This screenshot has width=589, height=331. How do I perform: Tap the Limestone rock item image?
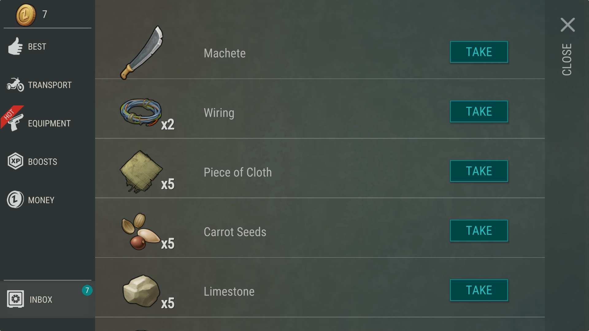pos(141,291)
